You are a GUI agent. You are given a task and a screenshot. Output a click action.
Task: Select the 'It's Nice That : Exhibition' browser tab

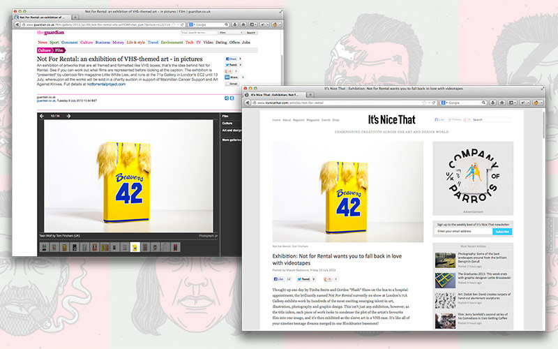tap(275, 95)
